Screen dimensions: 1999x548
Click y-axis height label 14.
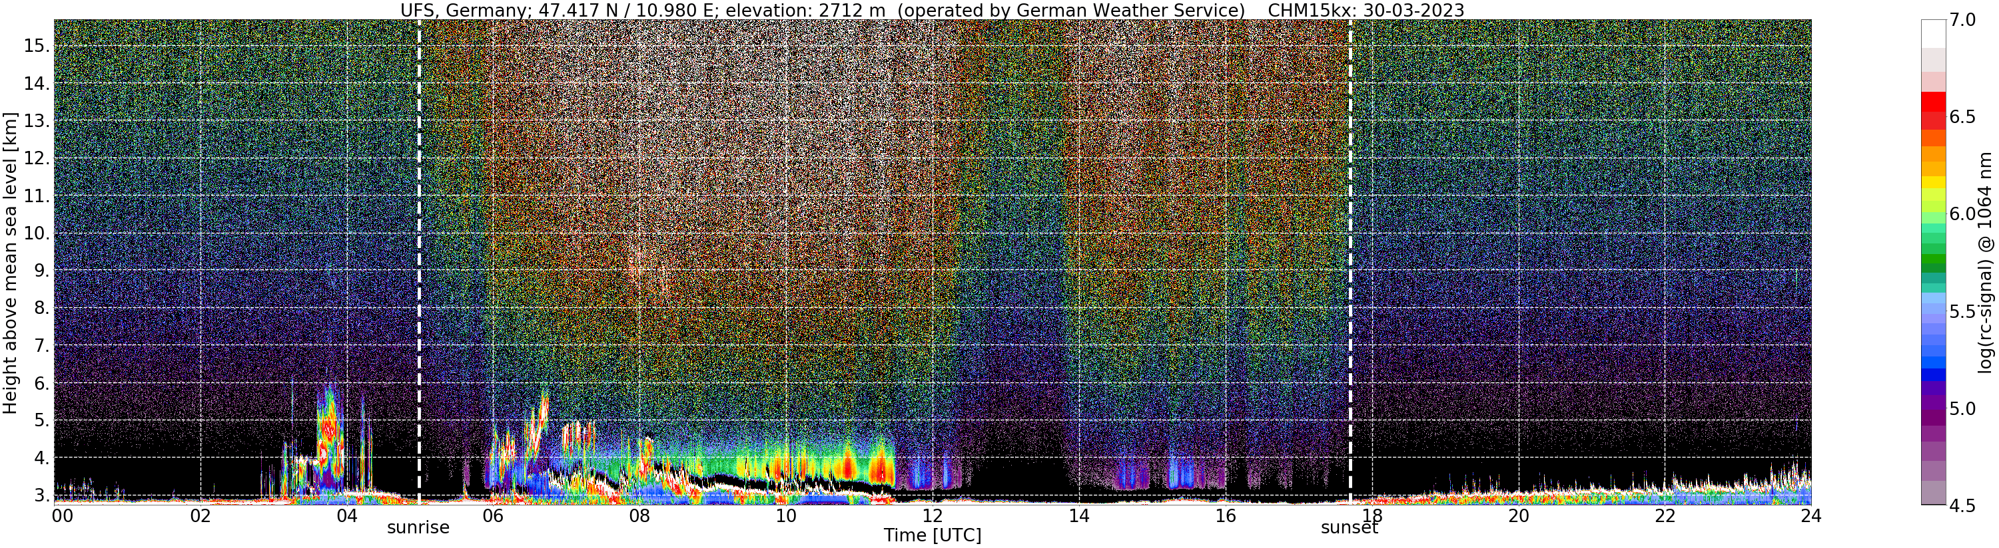pos(36,84)
